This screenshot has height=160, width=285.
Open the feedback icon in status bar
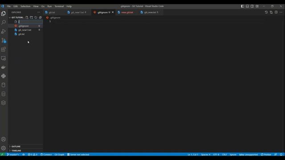coord(276,155)
